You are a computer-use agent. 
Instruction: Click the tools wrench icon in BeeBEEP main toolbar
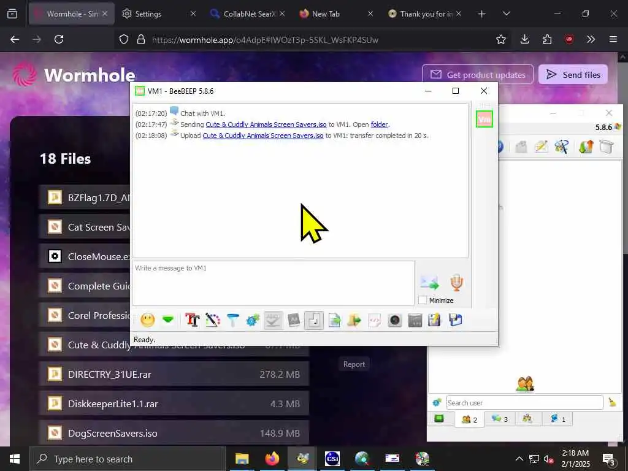click(562, 147)
